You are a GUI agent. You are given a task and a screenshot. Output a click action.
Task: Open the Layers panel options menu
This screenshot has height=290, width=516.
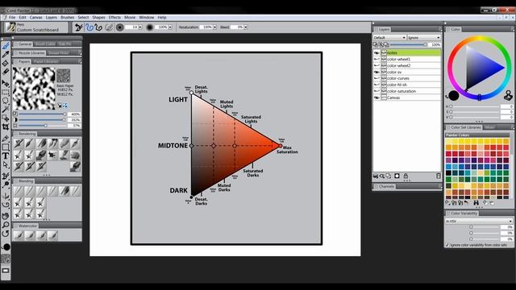click(440, 30)
